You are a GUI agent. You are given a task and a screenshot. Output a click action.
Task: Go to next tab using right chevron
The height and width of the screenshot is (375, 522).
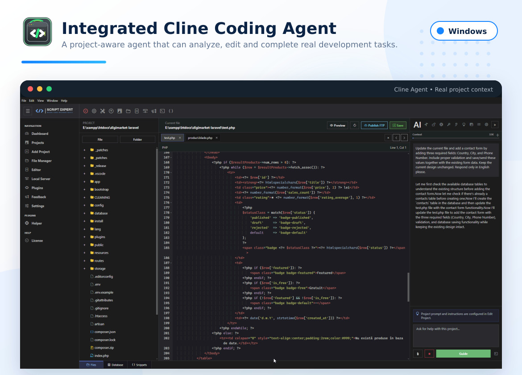point(404,137)
